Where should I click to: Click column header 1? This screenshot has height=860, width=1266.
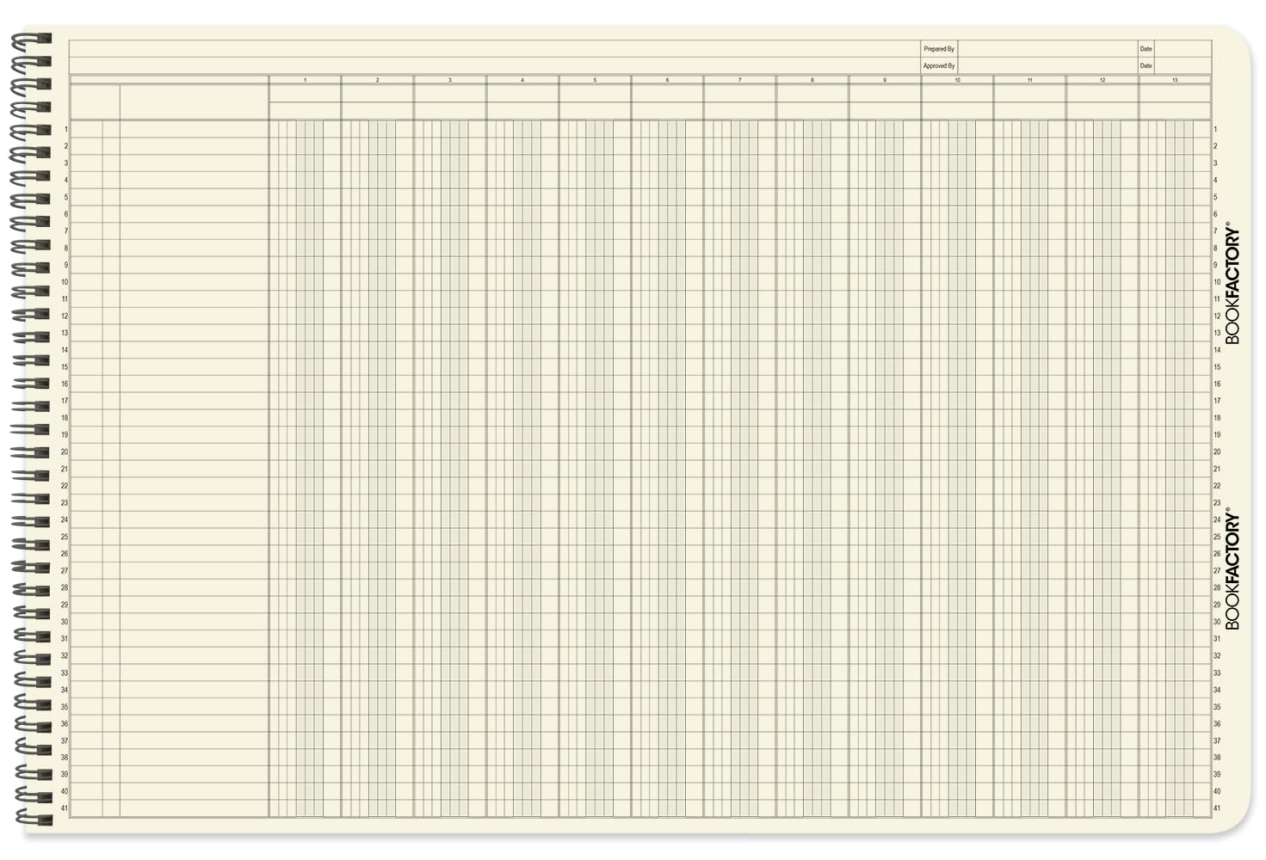pos(306,81)
